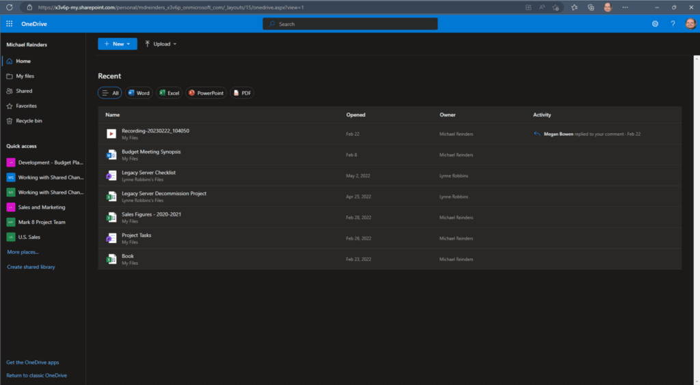
Task: Click Create shared library link
Action: point(31,267)
